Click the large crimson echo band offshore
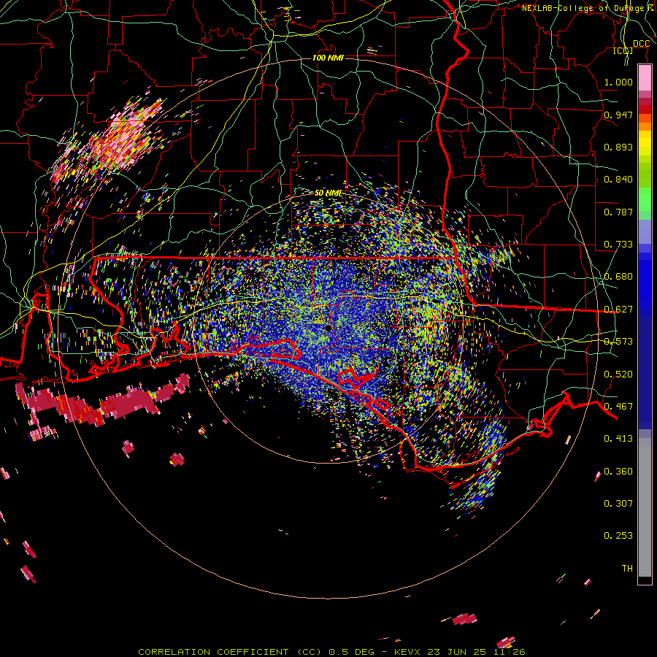657x657 pixels. [x=104, y=402]
